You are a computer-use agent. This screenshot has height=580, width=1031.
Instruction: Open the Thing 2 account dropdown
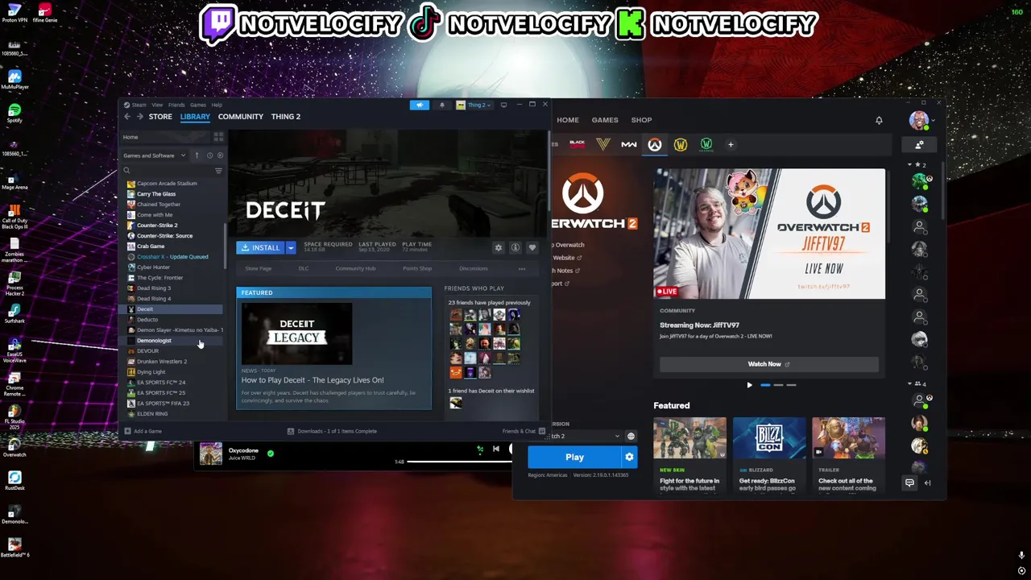click(x=473, y=105)
